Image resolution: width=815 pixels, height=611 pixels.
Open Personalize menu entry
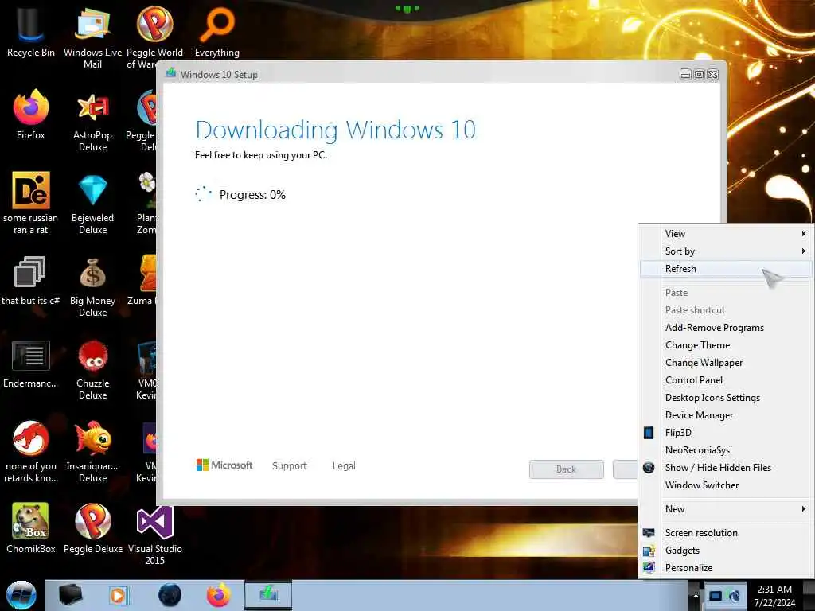coord(725,568)
